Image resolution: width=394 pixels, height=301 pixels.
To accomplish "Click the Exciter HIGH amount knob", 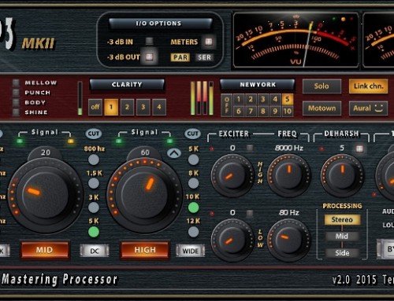I will (232, 175).
